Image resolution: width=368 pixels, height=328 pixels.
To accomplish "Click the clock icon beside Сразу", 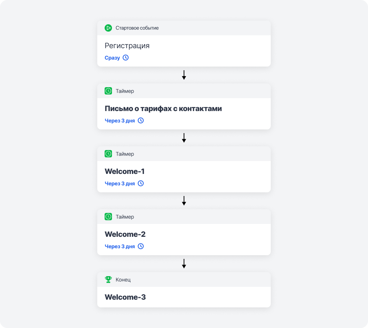I will coord(126,58).
